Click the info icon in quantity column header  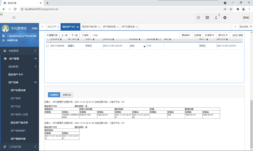[x=160, y=39]
